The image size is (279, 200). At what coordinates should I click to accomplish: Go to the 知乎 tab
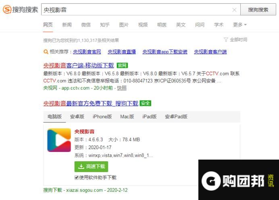105,25
